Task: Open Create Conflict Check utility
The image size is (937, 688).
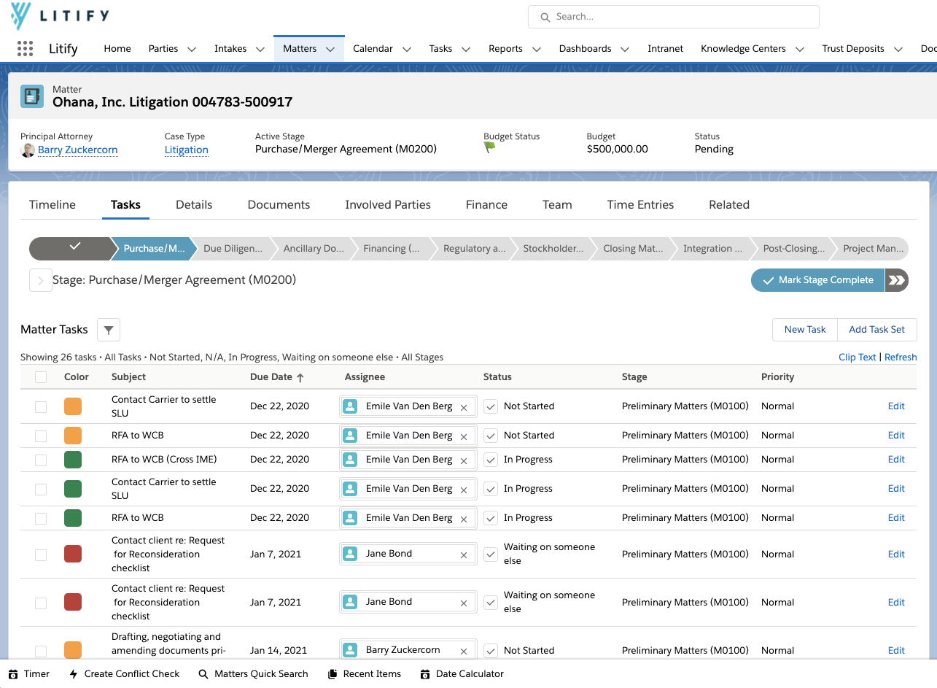Action: click(124, 674)
